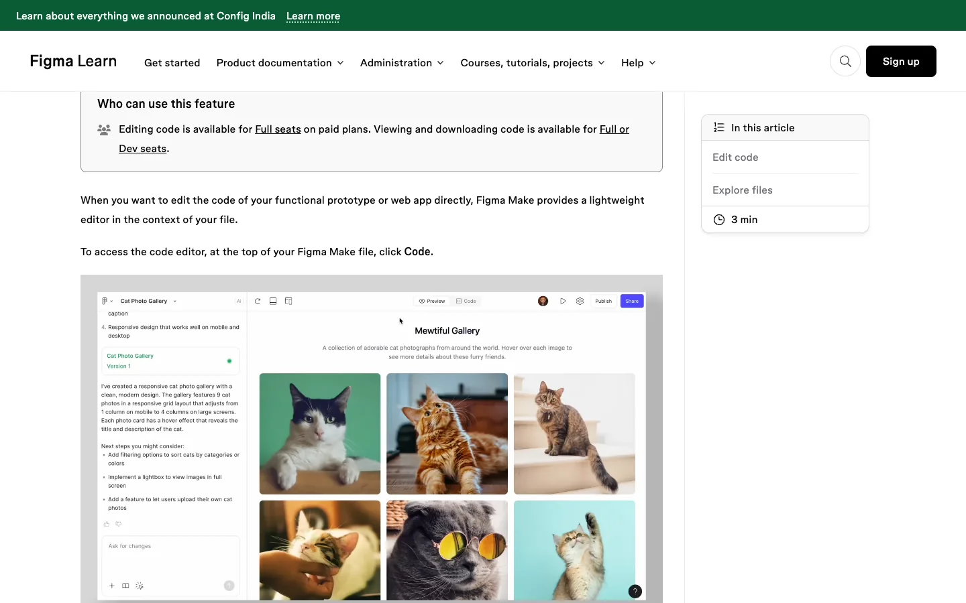Click the list icon beside In this article
This screenshot has width=966, height=603.
coord(718,127)
